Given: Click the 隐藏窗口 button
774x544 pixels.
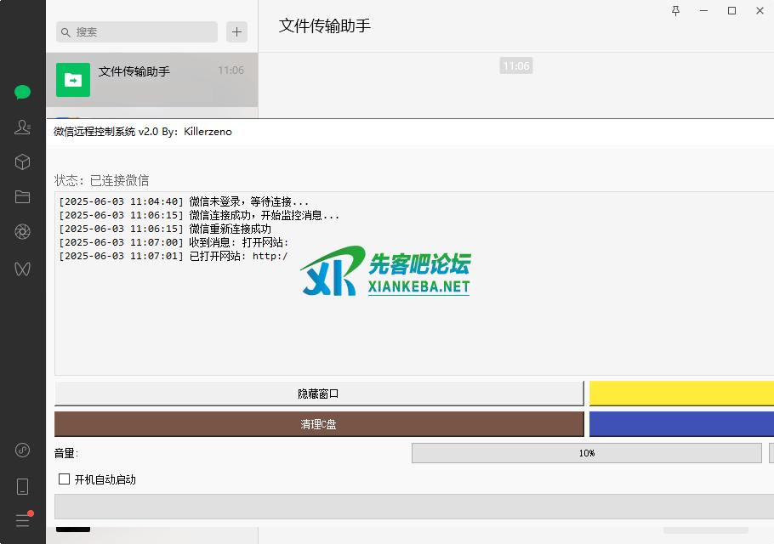Looking at the screenshot, I should 319,394.
